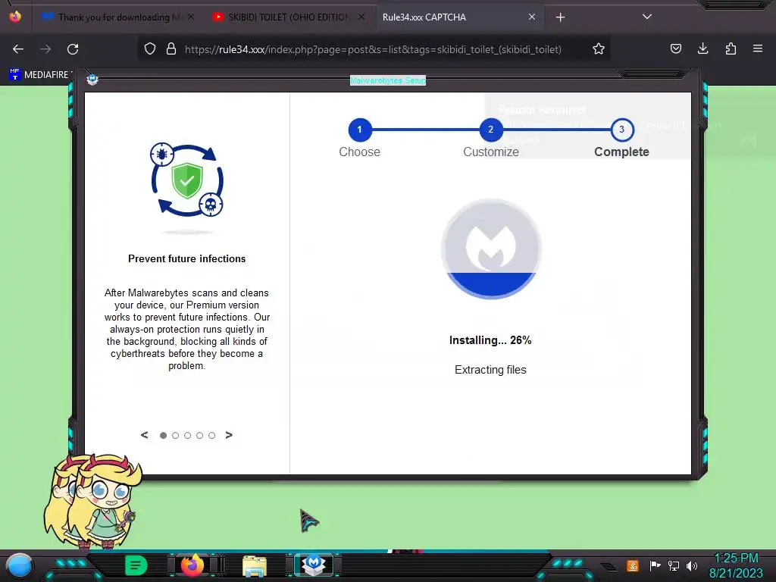The image size is (776, 582).
Task: Select the third carousel dot
Action: 188,436
